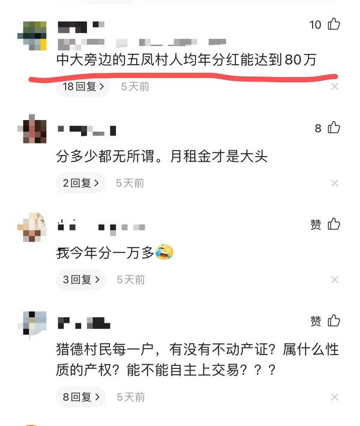Expand the 8回复 replies

81,397
